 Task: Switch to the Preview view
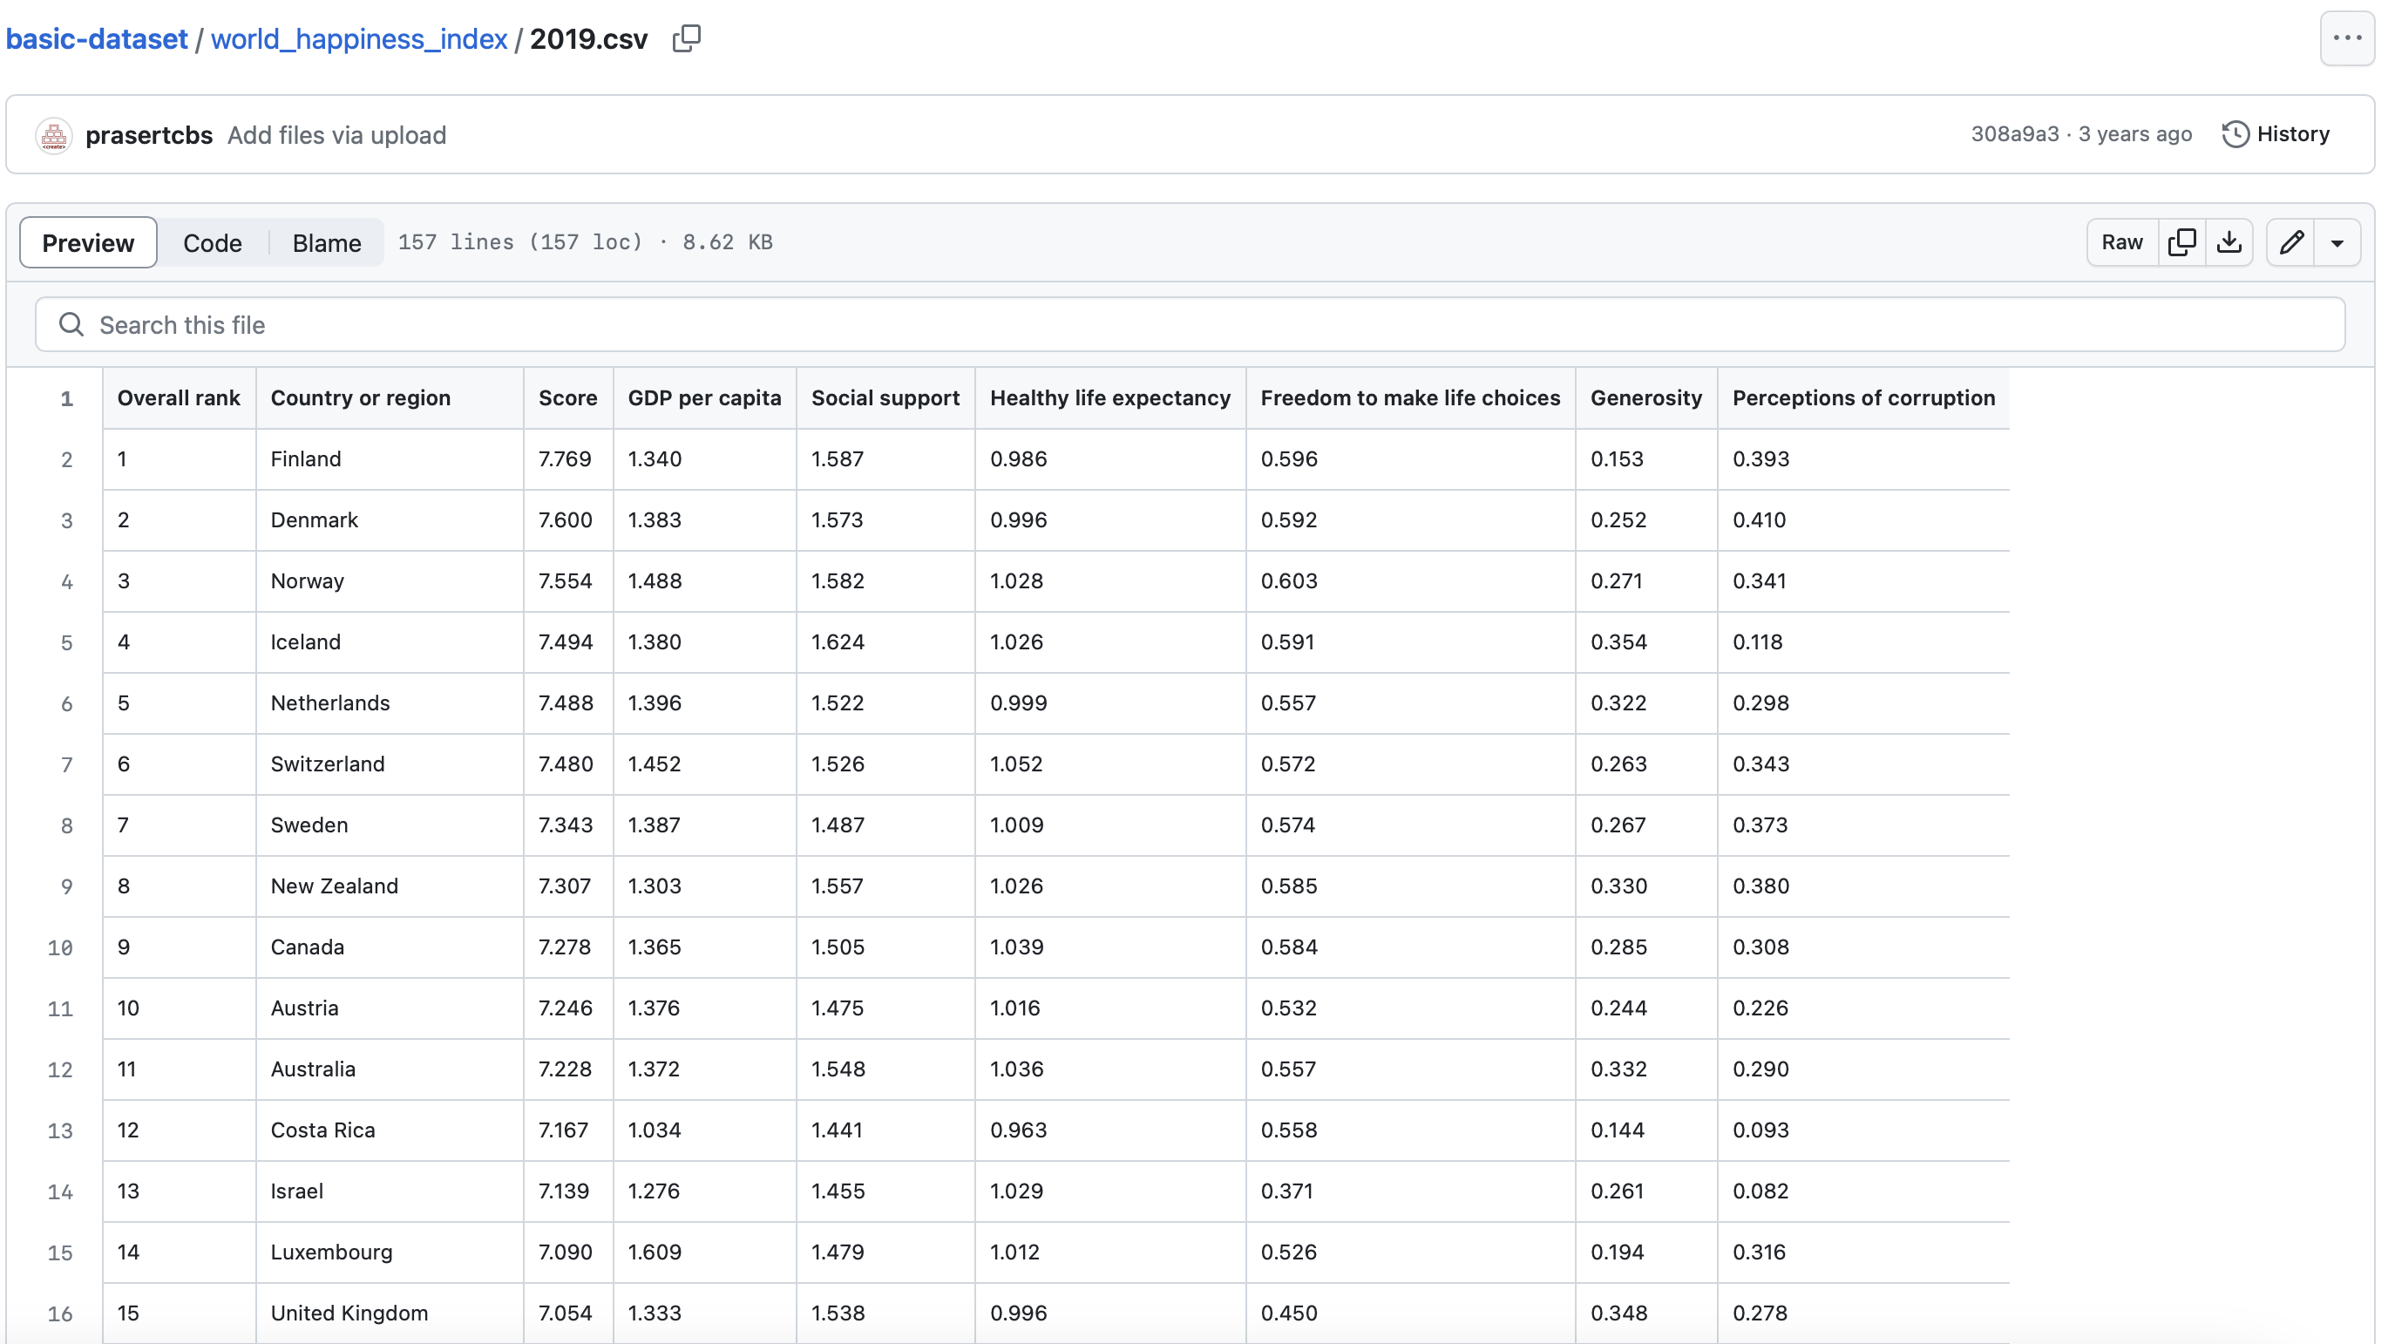88,243
